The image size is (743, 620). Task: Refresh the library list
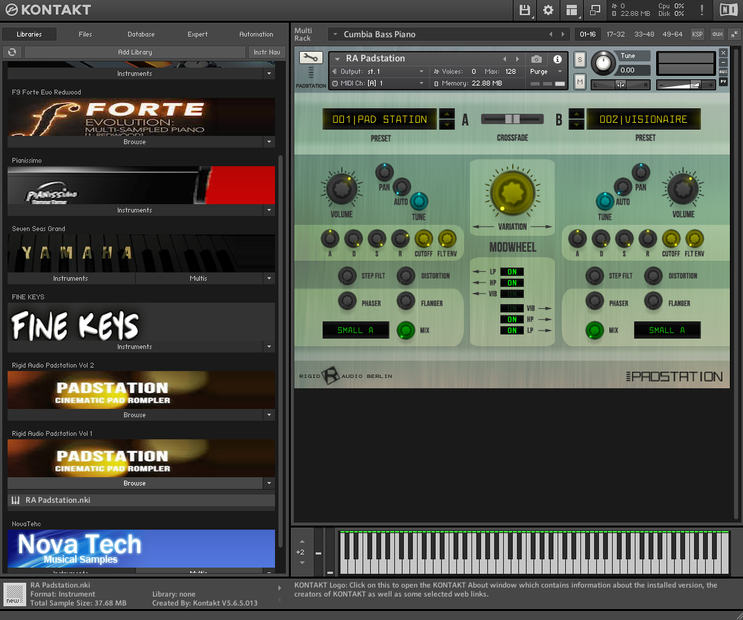click(12, 52)
